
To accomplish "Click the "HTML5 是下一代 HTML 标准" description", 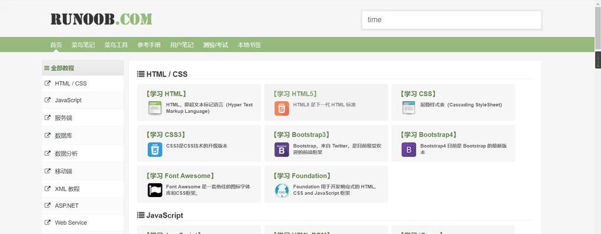I will pyautogui.click(x=324, y=105).
